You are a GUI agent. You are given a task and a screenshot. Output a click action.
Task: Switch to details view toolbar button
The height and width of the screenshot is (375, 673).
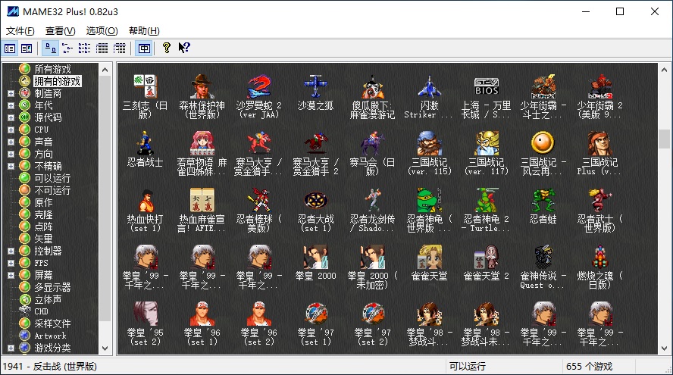pos(102,48)
